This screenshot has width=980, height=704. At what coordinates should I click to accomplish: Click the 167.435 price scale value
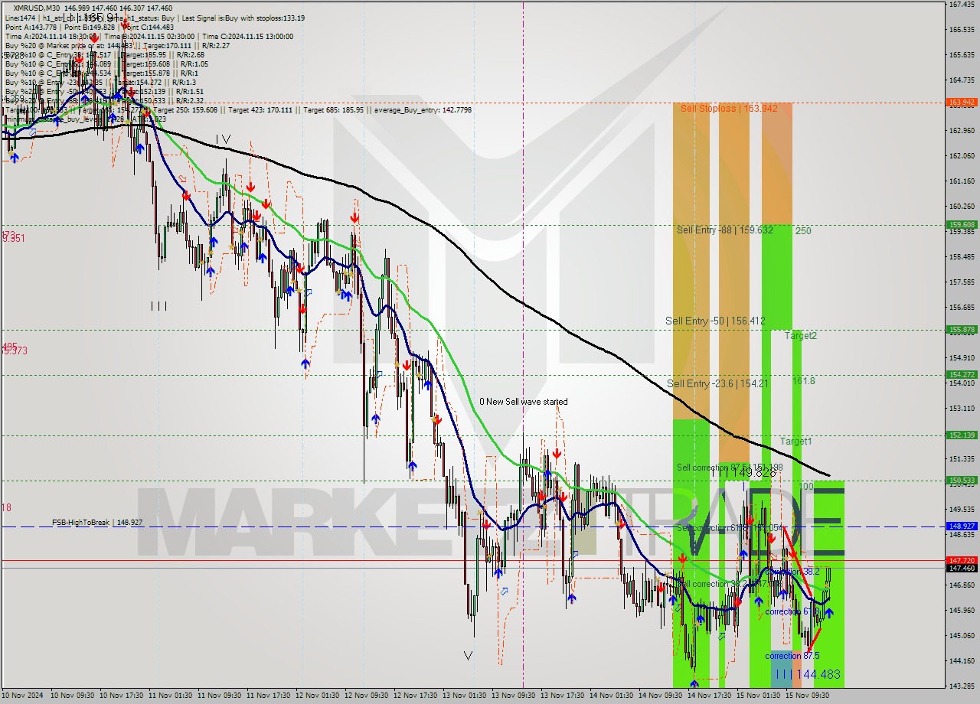pyautogui.click(x=961, y=5)
